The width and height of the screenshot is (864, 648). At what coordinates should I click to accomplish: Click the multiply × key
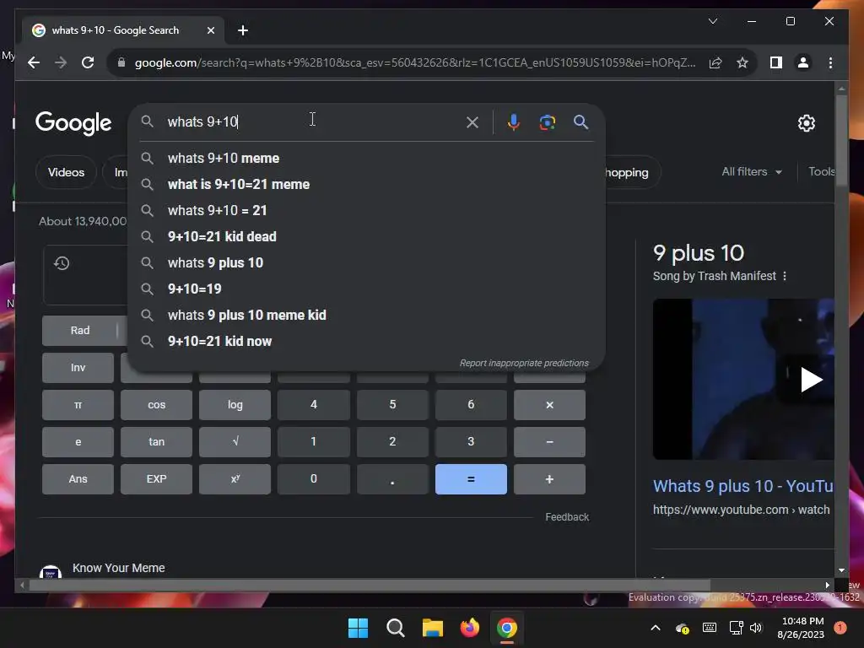tap(549, 405)
